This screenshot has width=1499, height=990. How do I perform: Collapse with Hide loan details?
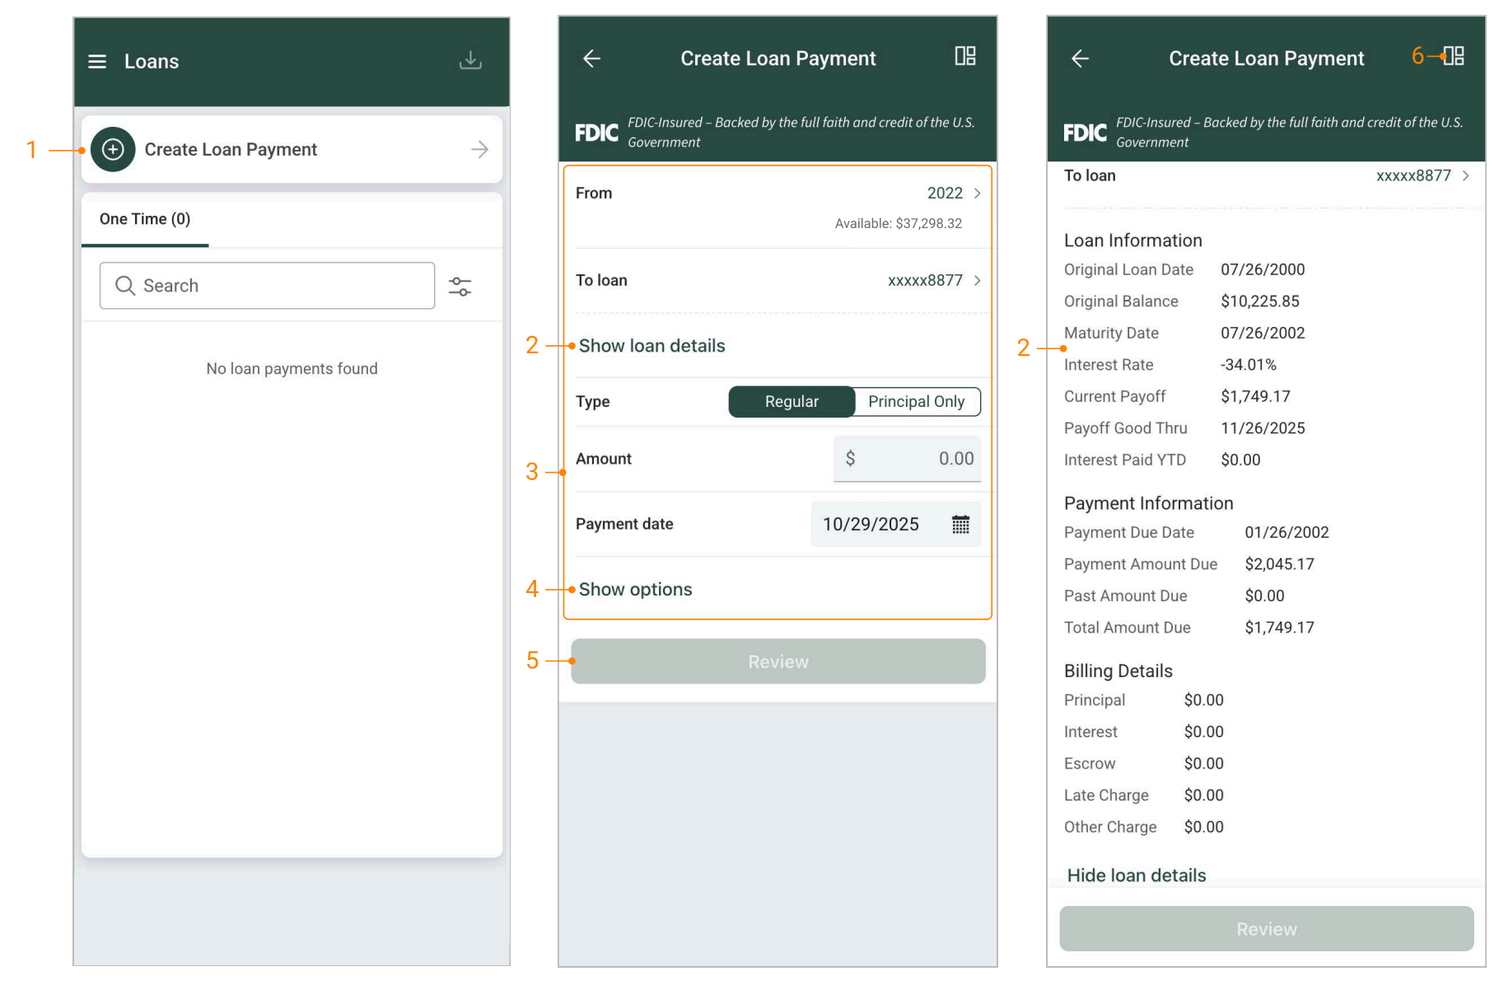[1136, 876]
